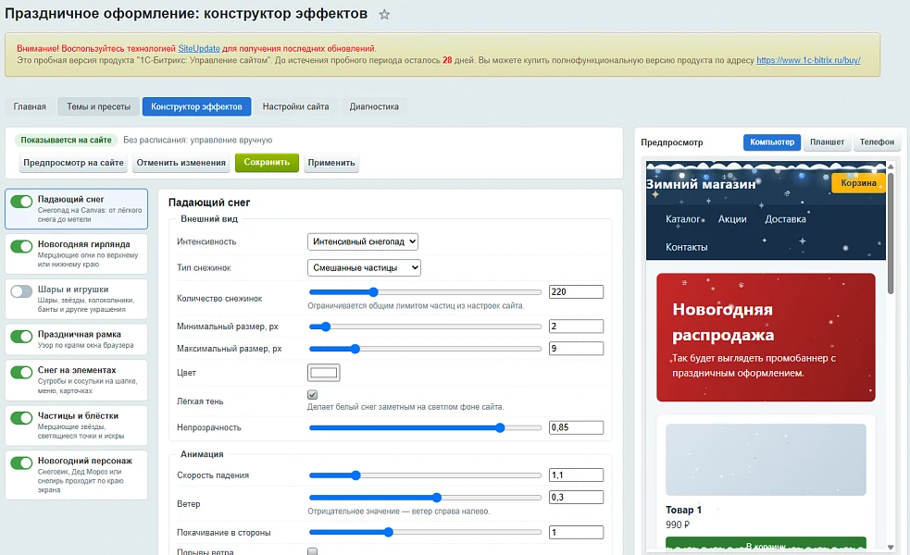Screen dimensions: 910x555
Task: Open the Настройки сайта tab
Action: (x=295, y=106)
